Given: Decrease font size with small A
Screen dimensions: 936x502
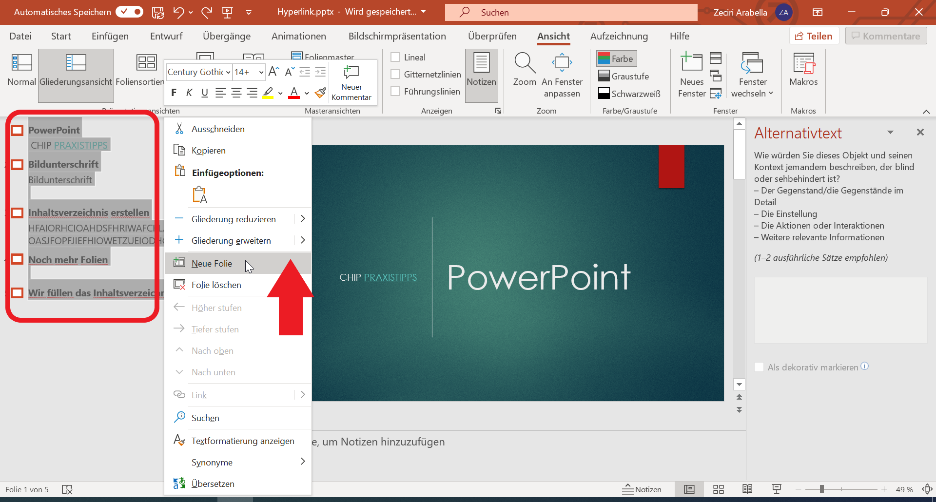Looking at the screenshot, I should (x=289, y=72).
